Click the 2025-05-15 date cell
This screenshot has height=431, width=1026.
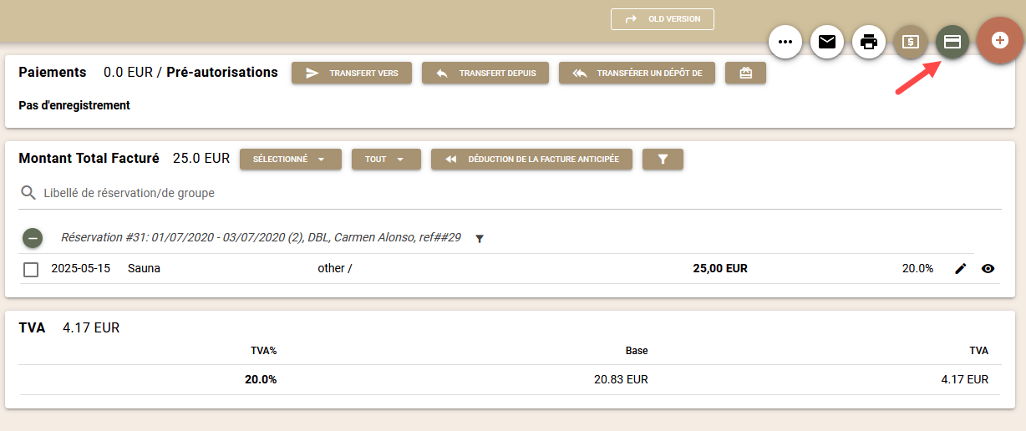click(80, 268)
